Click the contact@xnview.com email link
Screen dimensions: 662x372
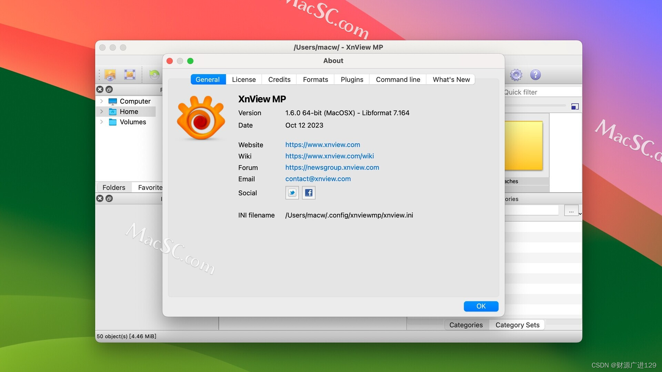318,179
